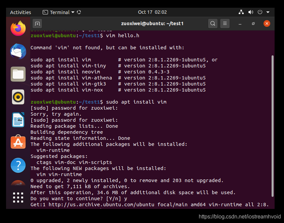Launch Rhythmbox music player from dock

tap(18, 97)
